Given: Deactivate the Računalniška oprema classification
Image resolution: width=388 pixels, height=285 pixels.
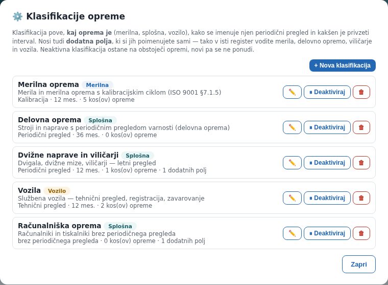Looking at the screenshot, I should (327, 233).
